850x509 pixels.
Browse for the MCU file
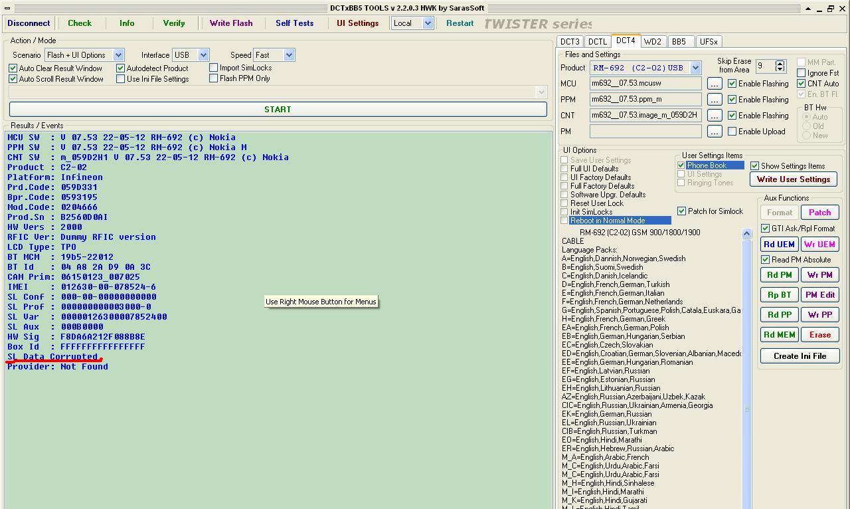[714, 84]
